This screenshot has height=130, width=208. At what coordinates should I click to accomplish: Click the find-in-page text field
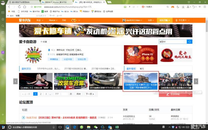pos(31,16)
